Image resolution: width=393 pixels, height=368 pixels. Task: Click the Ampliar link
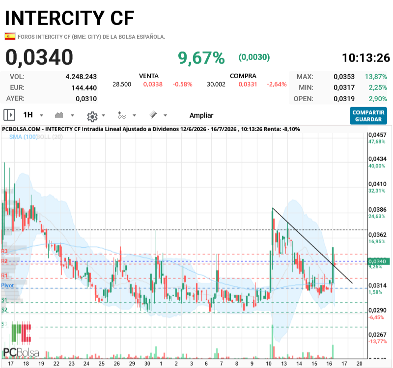(201, 115)
